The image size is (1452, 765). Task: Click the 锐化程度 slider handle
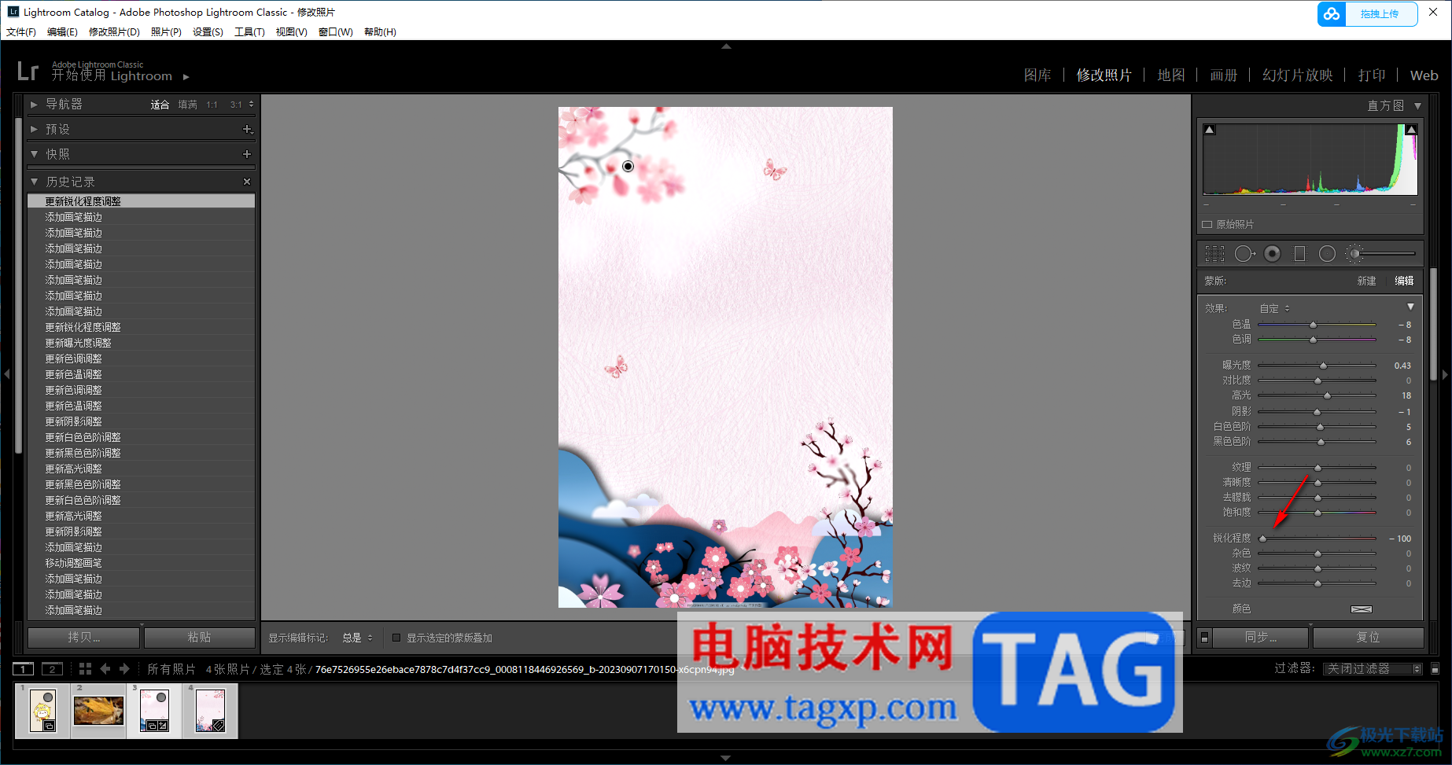pos(1262,539)
